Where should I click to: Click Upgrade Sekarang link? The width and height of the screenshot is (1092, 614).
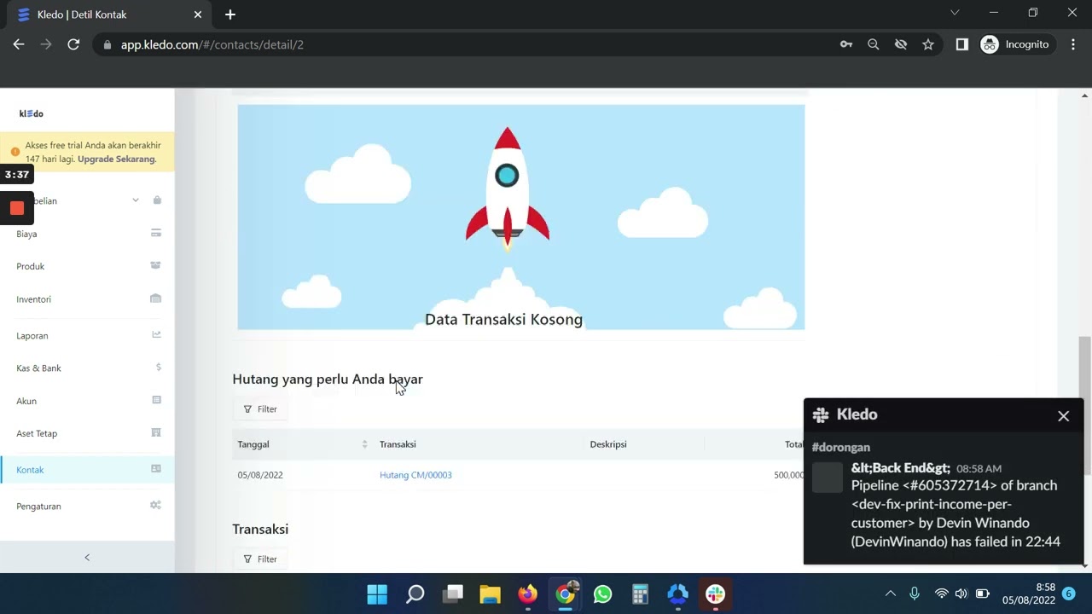coord(117,159)
